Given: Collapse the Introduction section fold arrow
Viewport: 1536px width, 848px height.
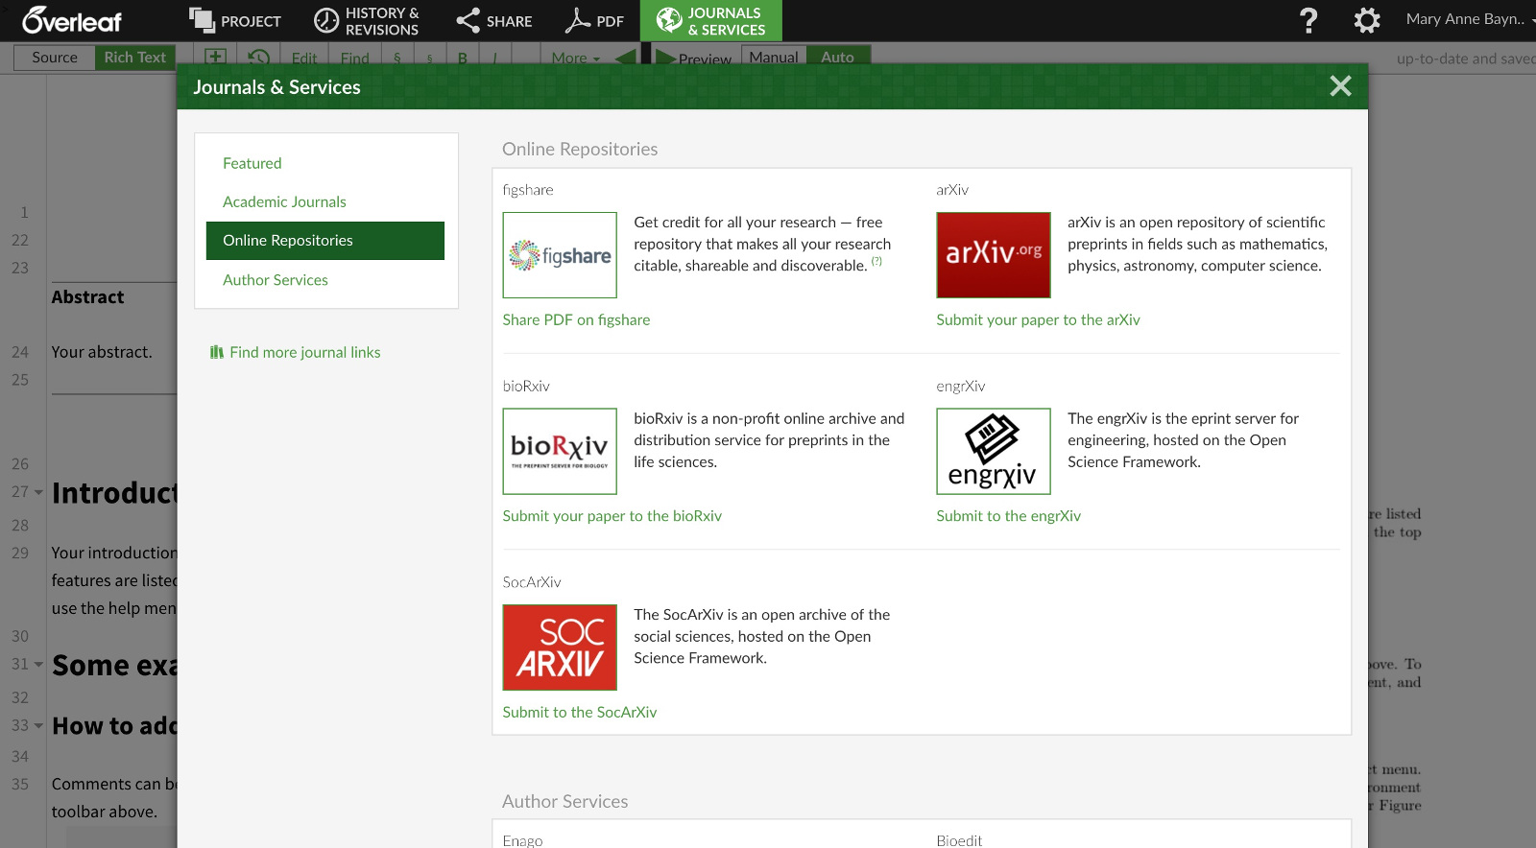Looking at the screenshot, I should pos(38,492).
